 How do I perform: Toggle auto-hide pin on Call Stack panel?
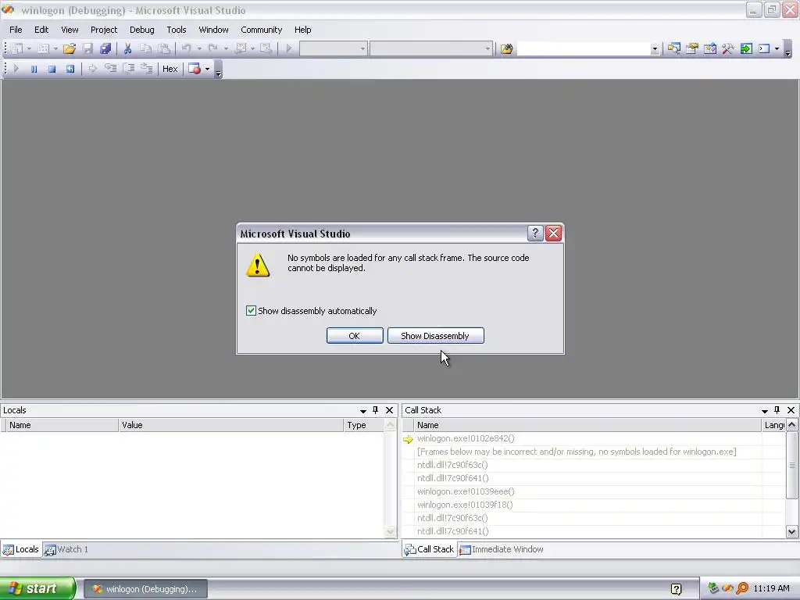point(777,410)
